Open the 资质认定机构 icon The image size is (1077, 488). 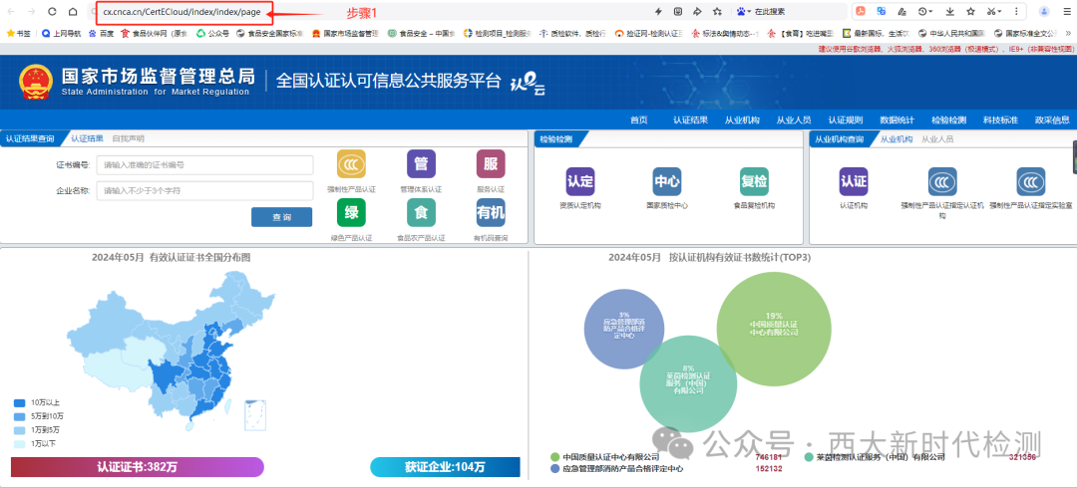(580, 182)
